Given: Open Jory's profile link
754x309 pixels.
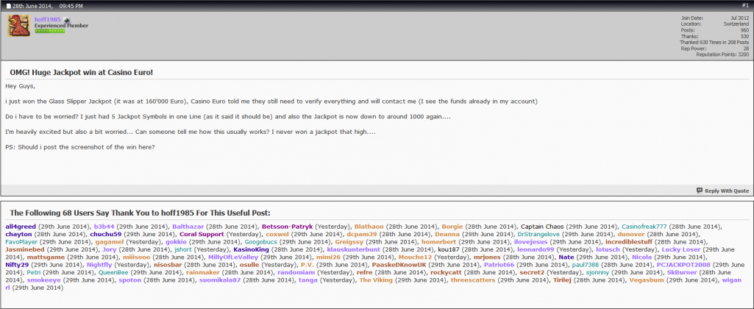Looking at the screenshot, I should click(110, 249).
